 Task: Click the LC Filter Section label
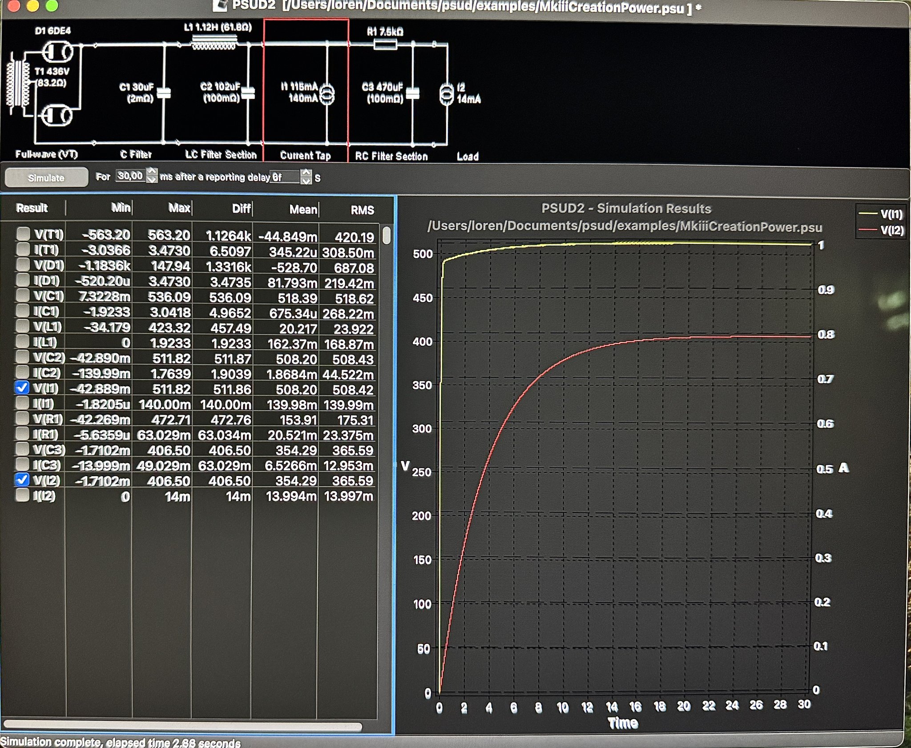(x=221, y=155)
